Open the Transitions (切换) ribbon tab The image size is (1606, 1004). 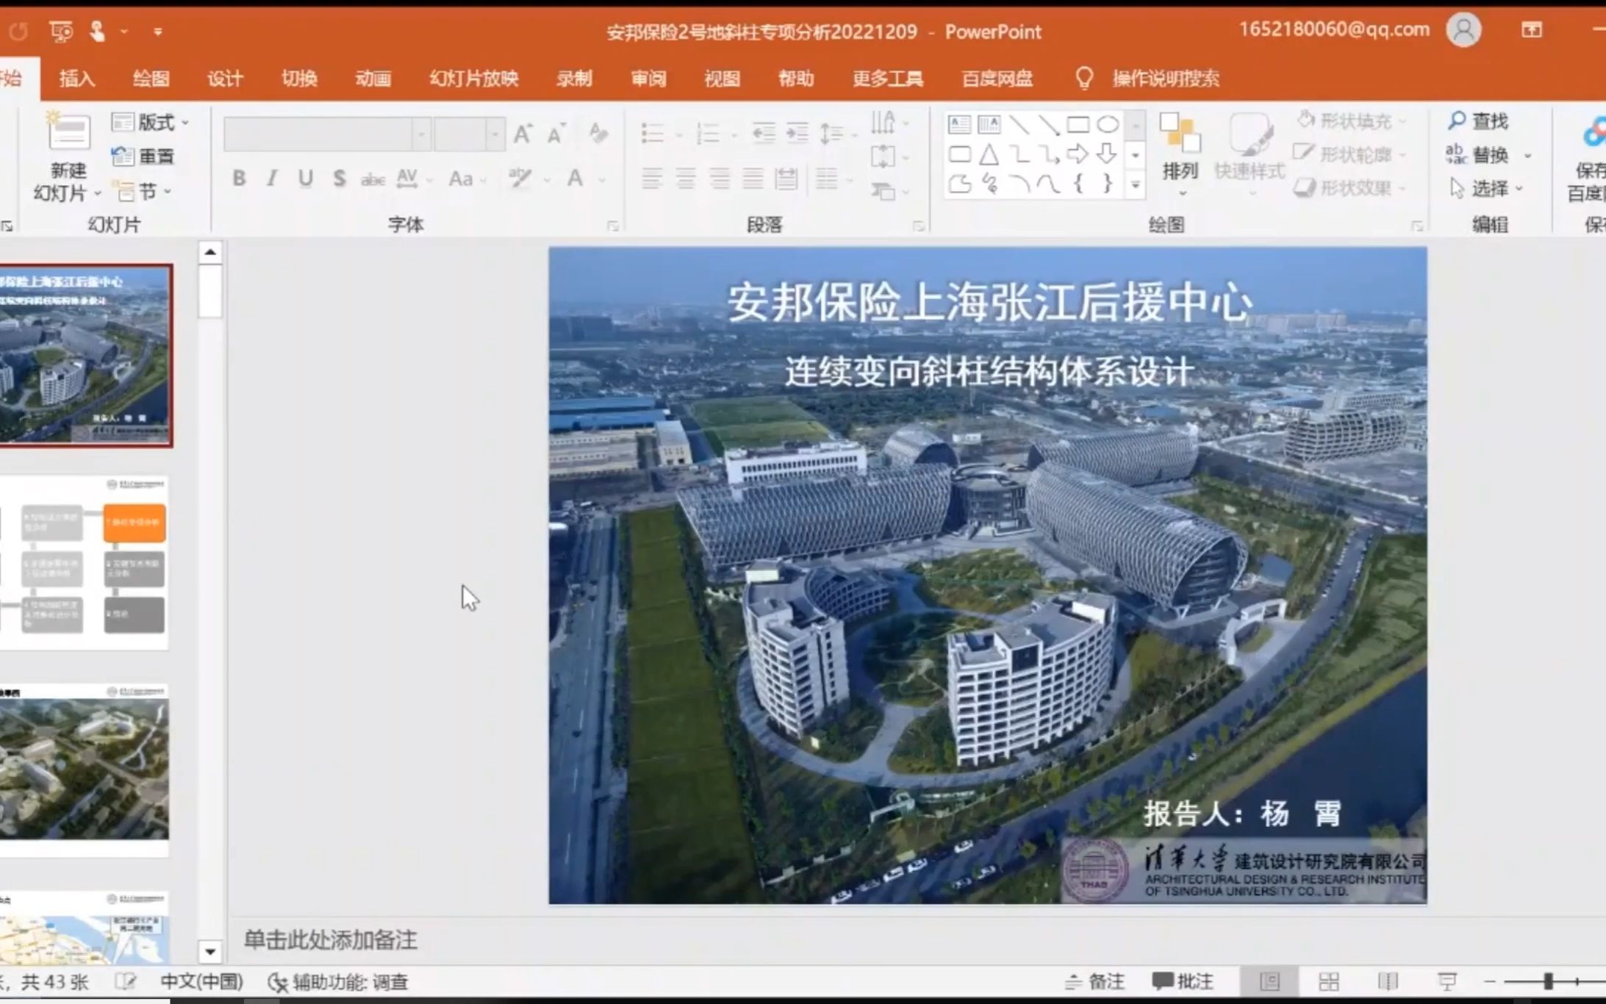coord(299,78)
